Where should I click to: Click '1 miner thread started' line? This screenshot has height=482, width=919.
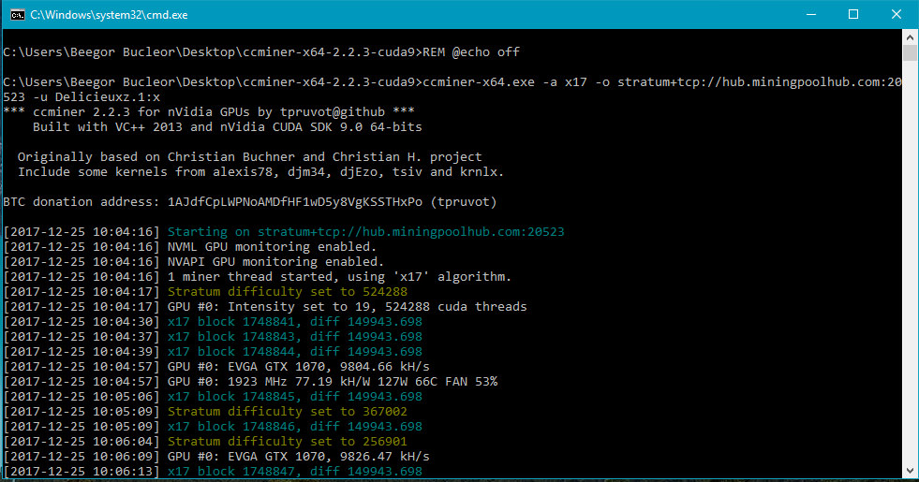(x=258, y=276)
